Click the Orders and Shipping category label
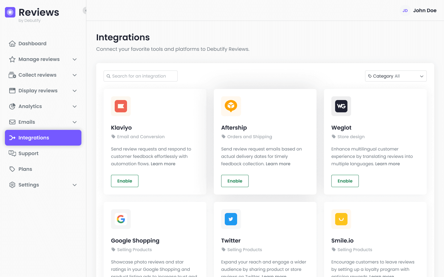 (x=250, y=137)
